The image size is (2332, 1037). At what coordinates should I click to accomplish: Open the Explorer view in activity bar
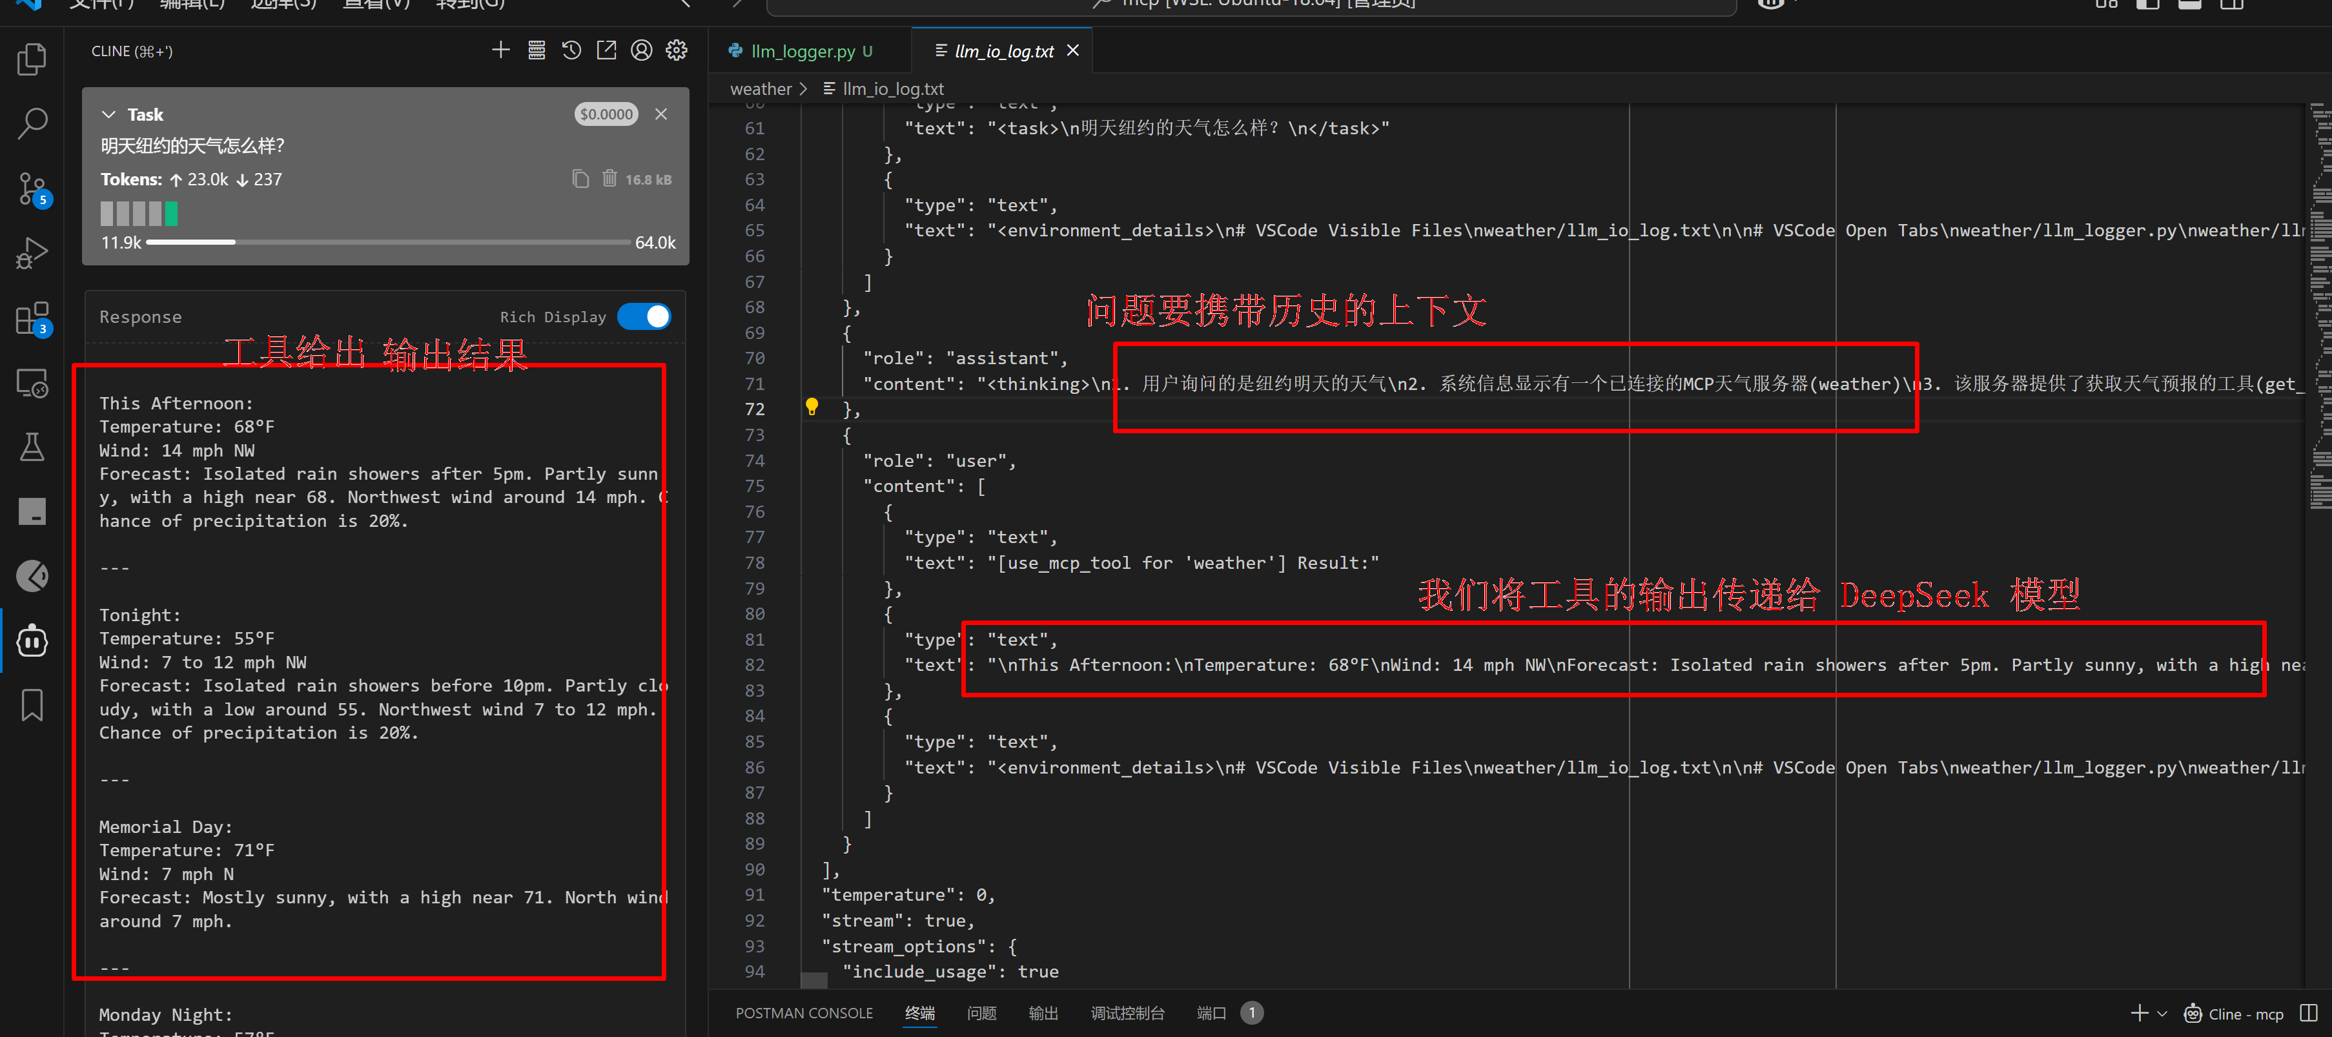click(x=32, y=60)
